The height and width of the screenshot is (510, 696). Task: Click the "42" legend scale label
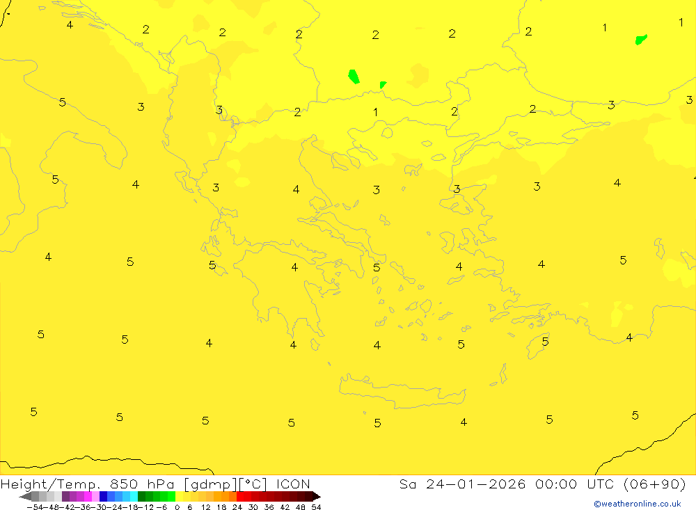[x=285, y=507]
